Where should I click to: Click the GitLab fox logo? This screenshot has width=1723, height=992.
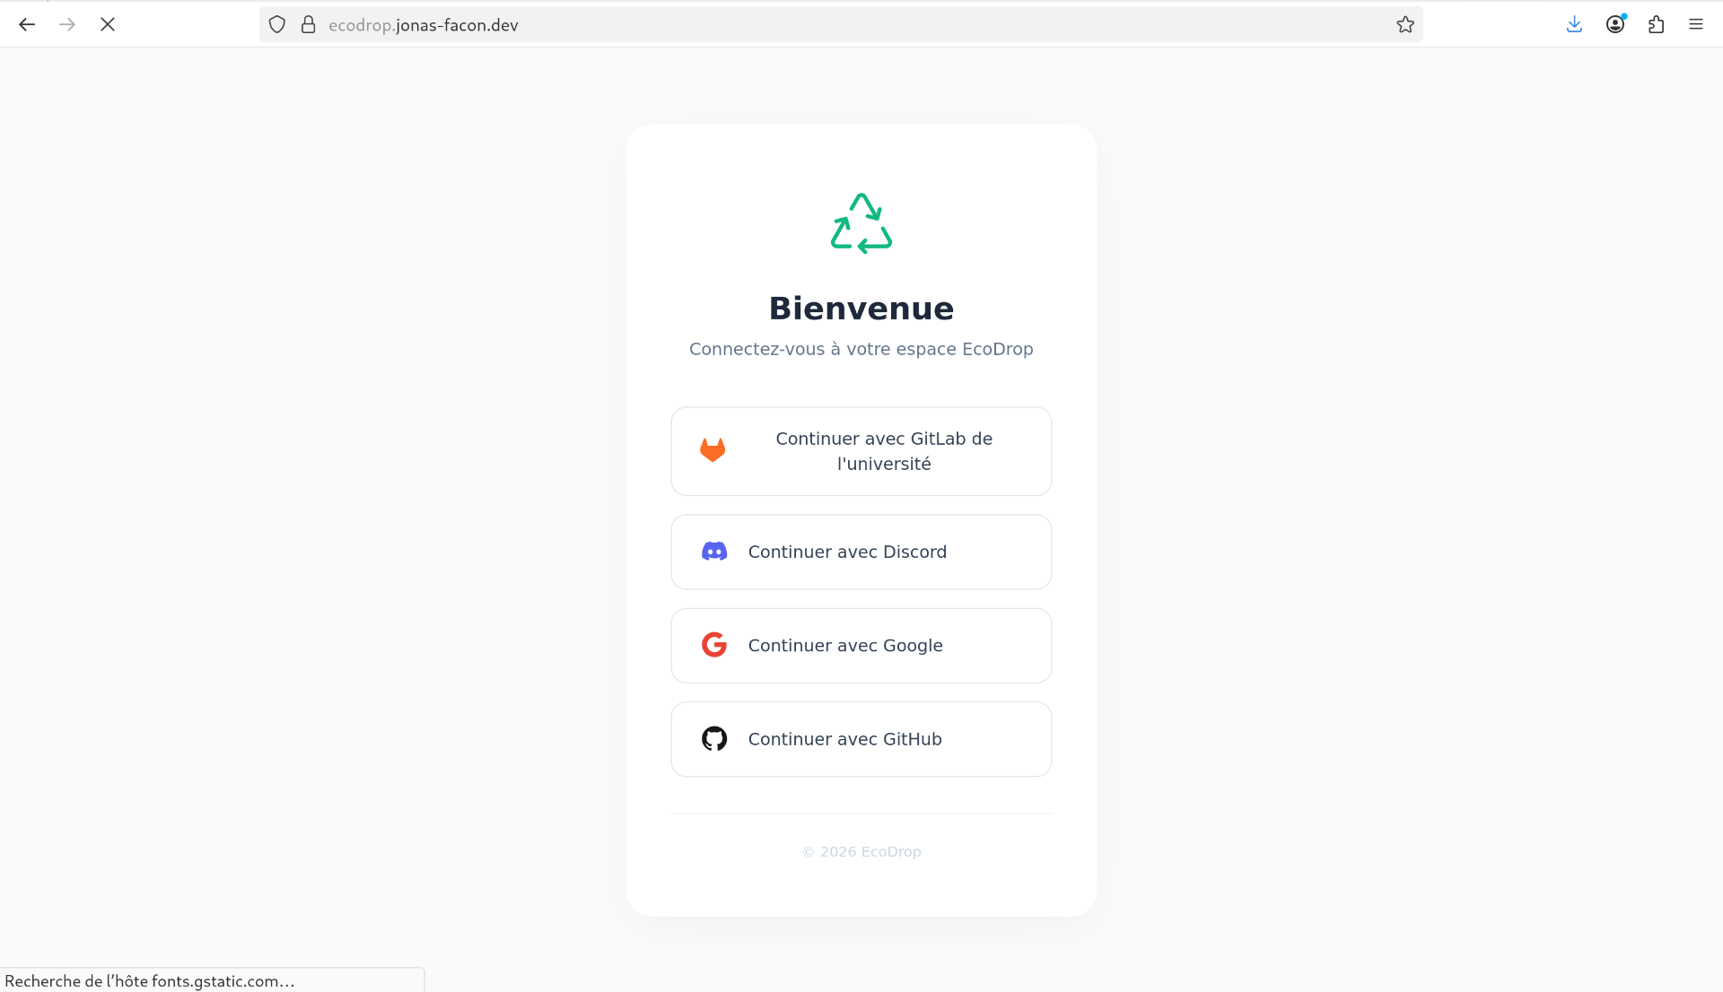pos(713,450)
